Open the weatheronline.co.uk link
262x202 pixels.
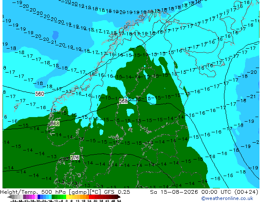(x=227, y=198)
